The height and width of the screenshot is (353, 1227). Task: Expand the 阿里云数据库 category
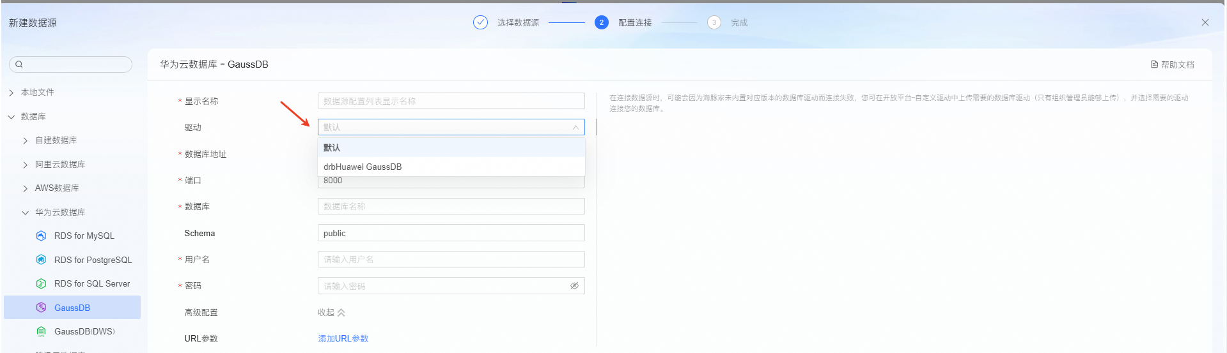[26, 165]
